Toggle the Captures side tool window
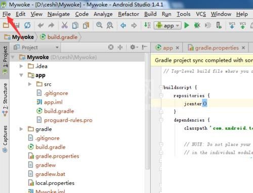Viewport: 253px width, 193px height. click(x=5, y=139)
